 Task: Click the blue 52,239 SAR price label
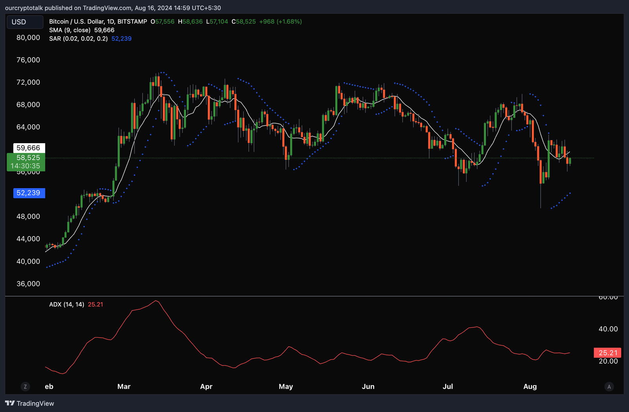29,193
